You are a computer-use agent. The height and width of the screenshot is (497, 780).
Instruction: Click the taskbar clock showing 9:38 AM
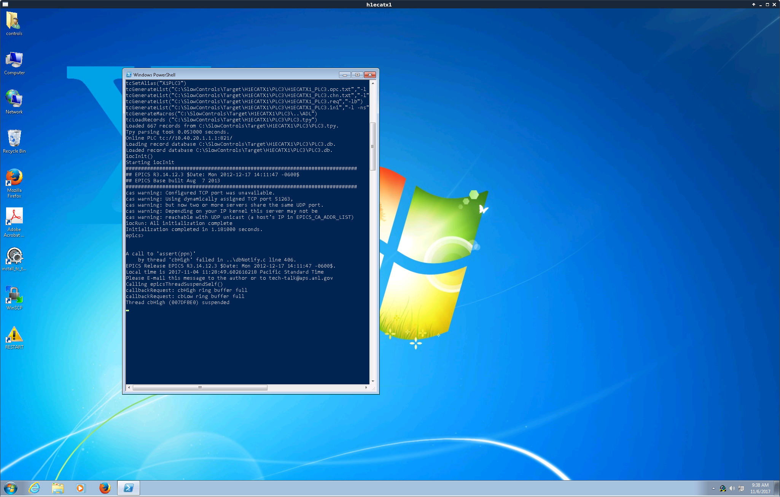click(760, 488)
